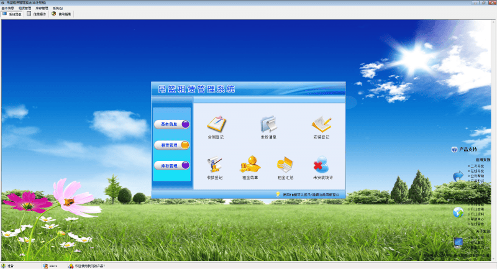The height and width of the screenshot is (269, 497).
Task: Click the blue arrow icon beside 使用支持
Action: (x=458, y=176)
